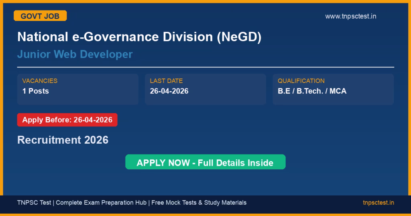Click the National e-Governance Division (NeGD) heading

pos(139,37)
